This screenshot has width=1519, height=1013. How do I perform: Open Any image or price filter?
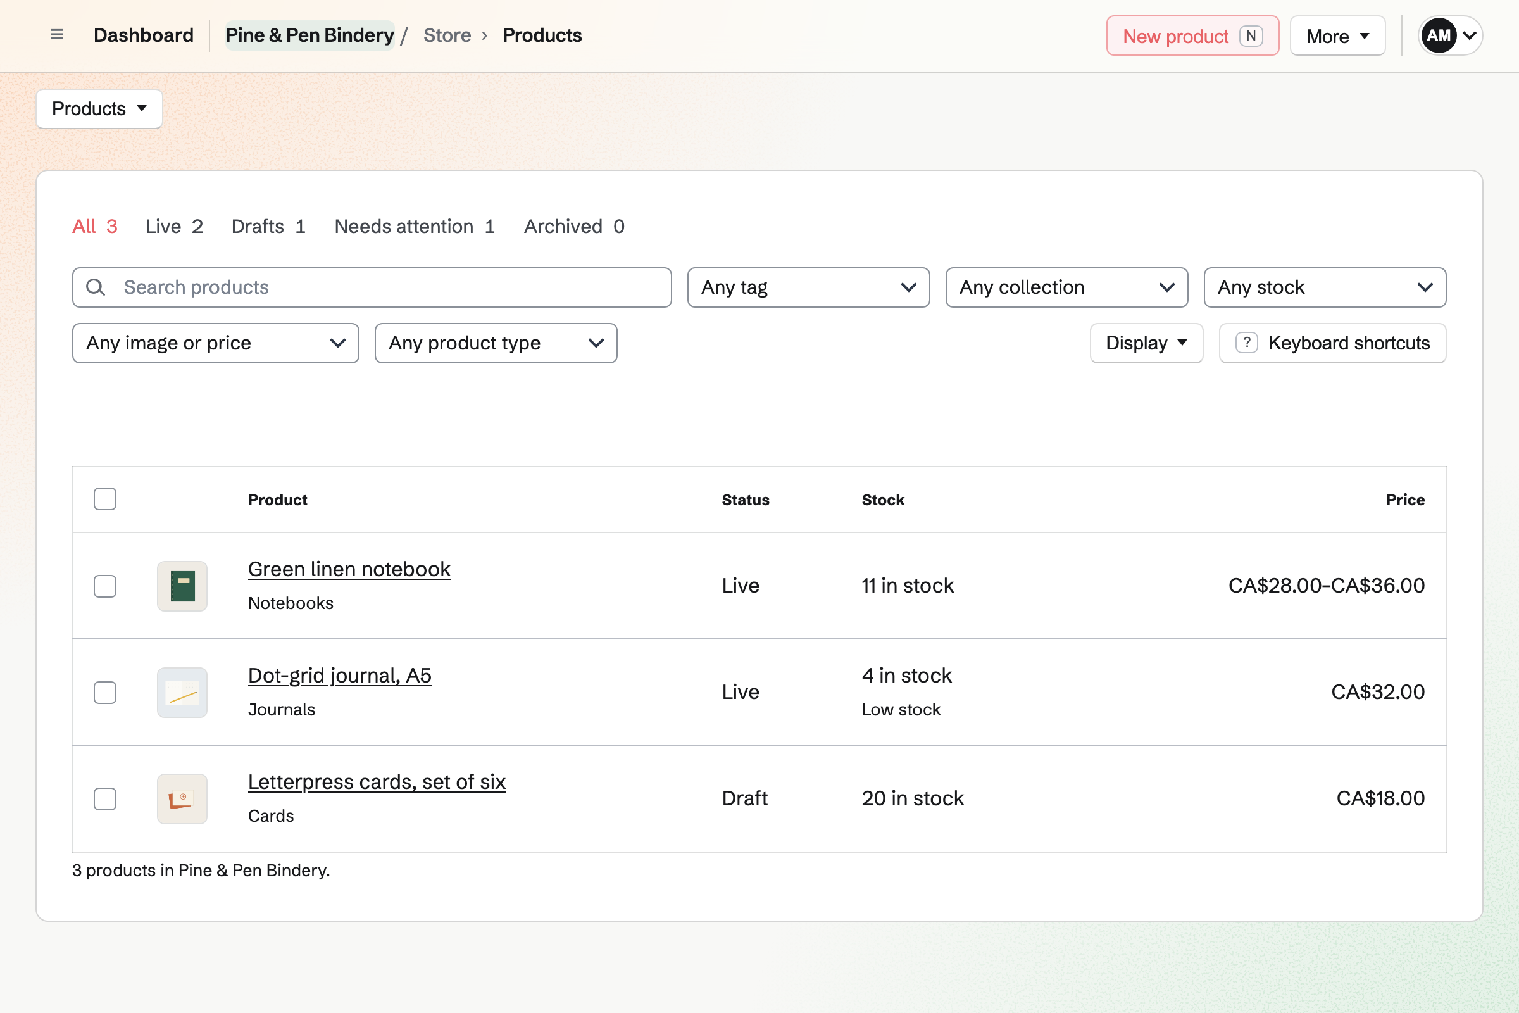tap(216, 343)
